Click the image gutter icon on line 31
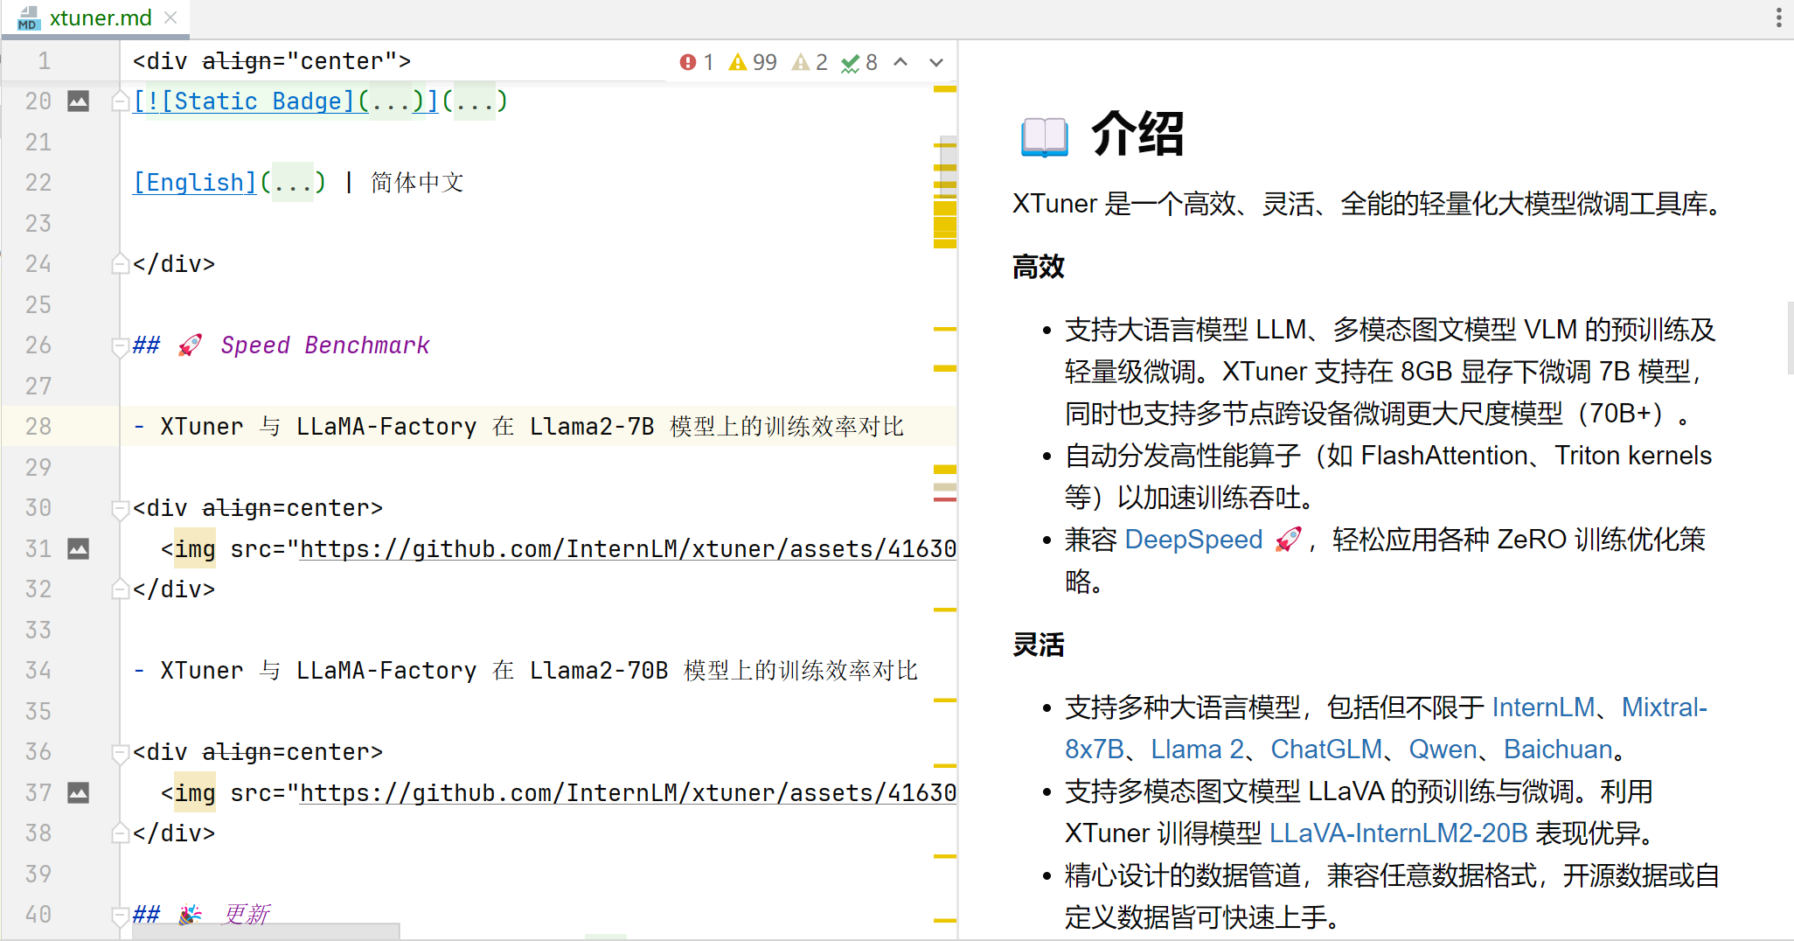The image size is (1794, 941). click(79, 549)
